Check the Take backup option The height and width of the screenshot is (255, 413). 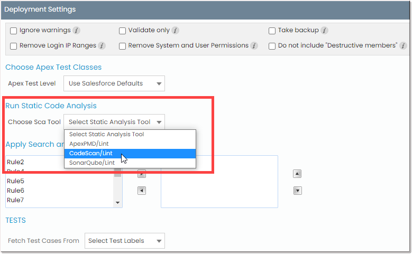[272, 31]
